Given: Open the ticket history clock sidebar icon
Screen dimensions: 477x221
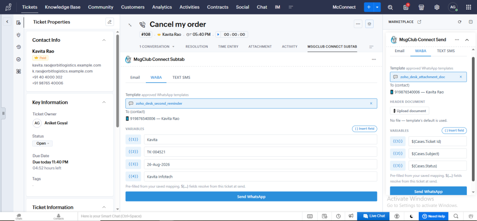Looking at the screenshot, I should point(18,47).
